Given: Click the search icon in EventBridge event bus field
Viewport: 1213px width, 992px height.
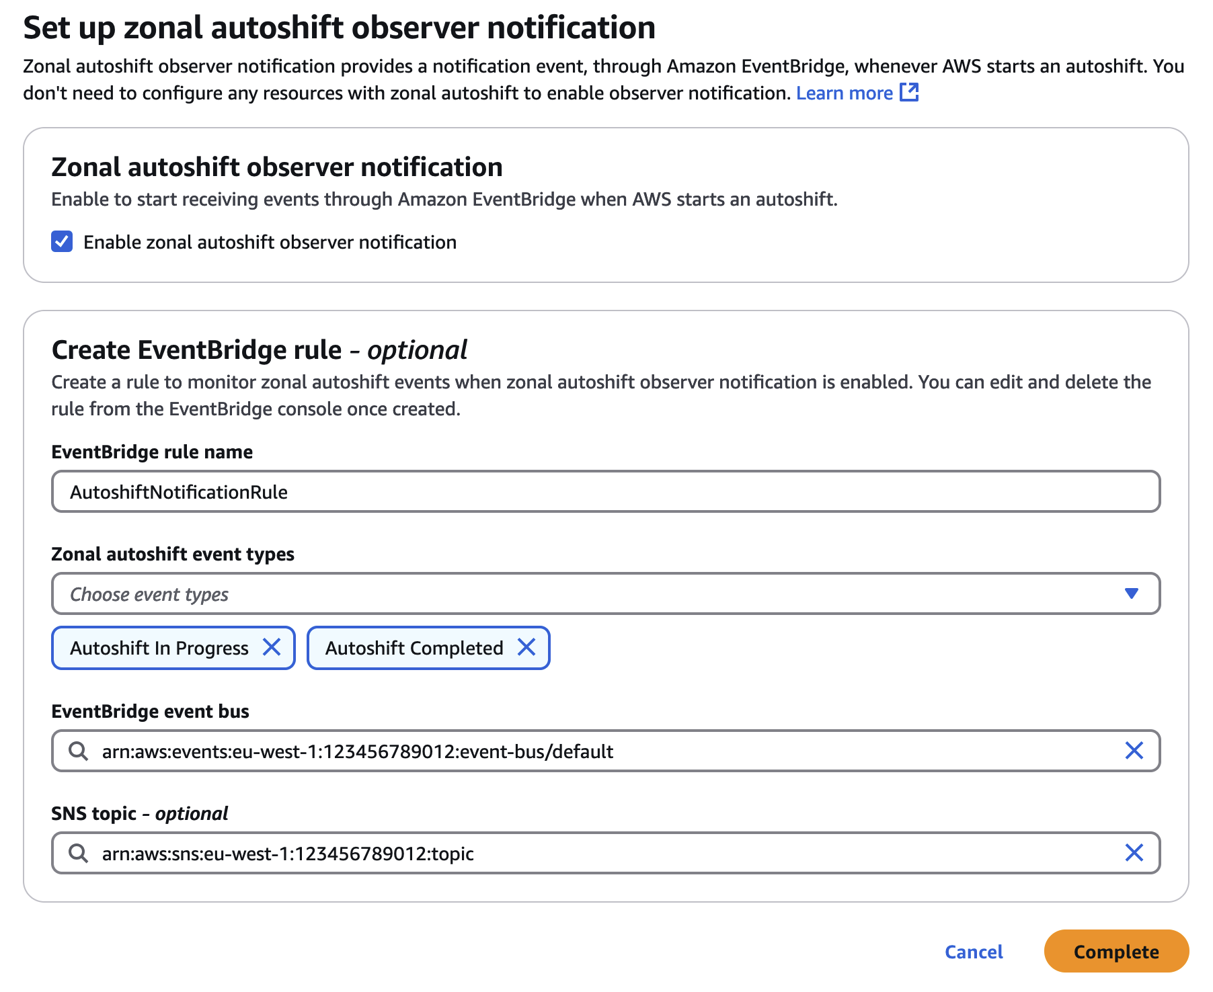Looking at the screenshot, I should (x=79, y=751).
